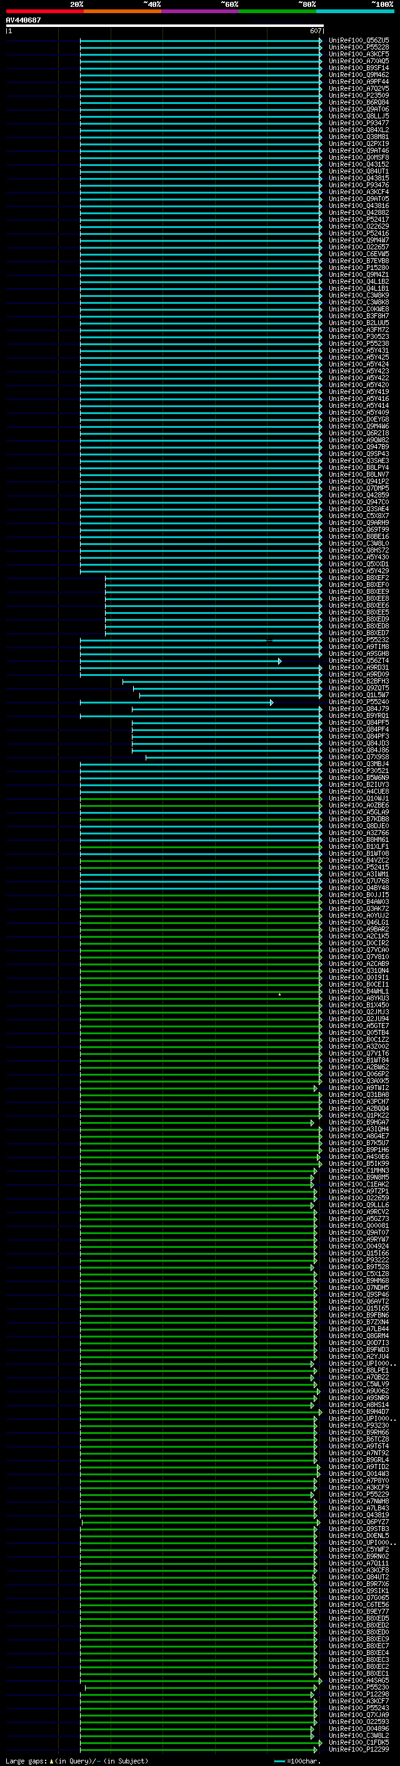Select hit label UniRef100_Q10WJ1

(x=359, y=798)
